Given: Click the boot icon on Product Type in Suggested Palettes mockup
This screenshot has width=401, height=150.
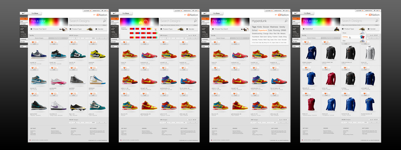Looking at the screenshot, I should [181, 29].
